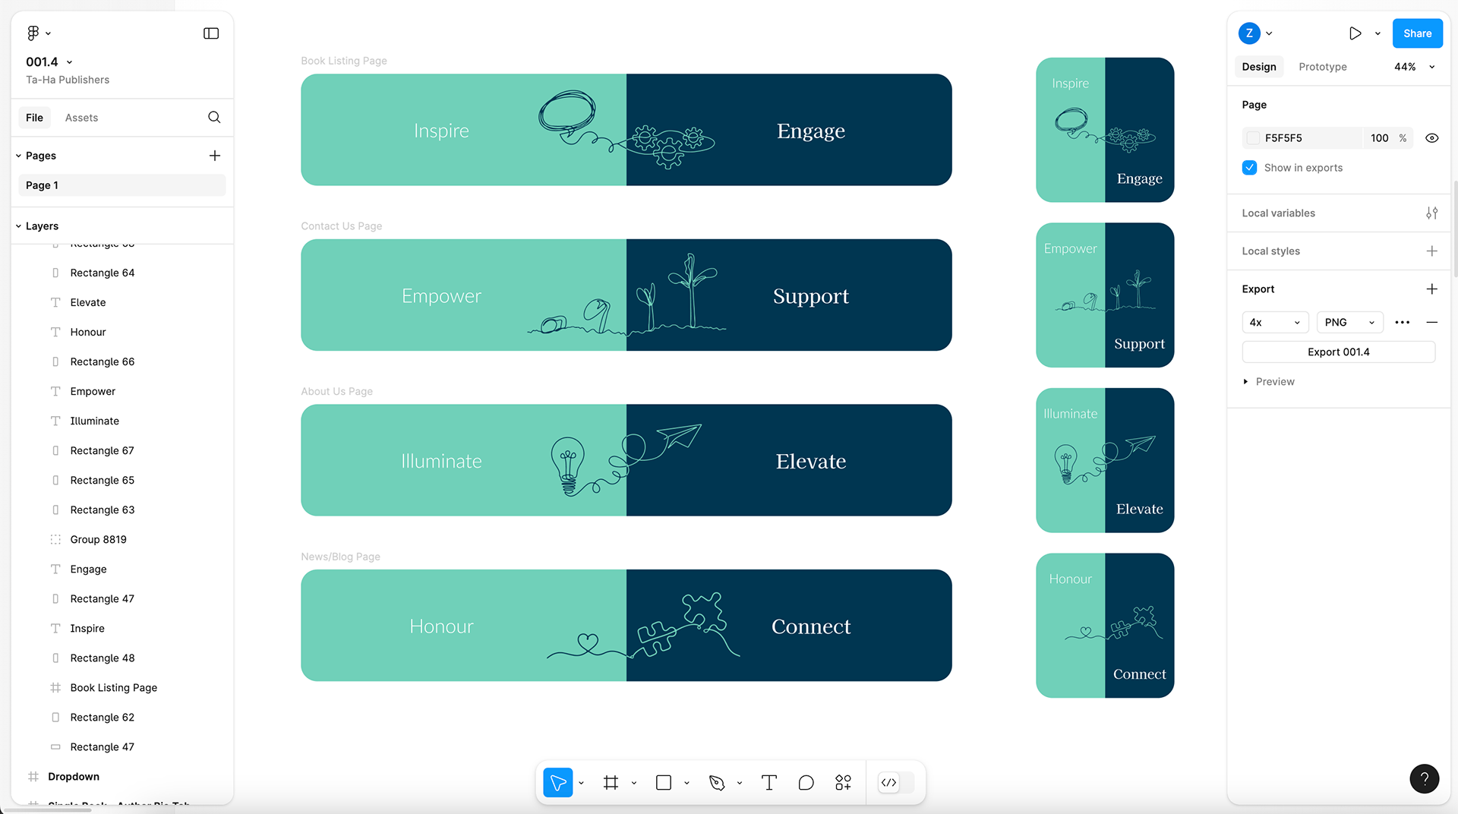Viewport: 1458px width, 814px height.
Task: Select the Honour Connect mobile card
Action: tap(1105, 625)
